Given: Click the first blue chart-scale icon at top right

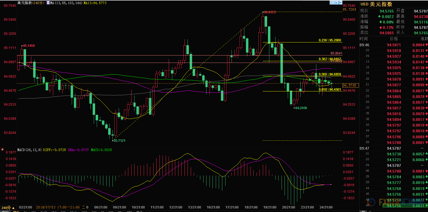Looking at the screenshot, I should 332,3.
